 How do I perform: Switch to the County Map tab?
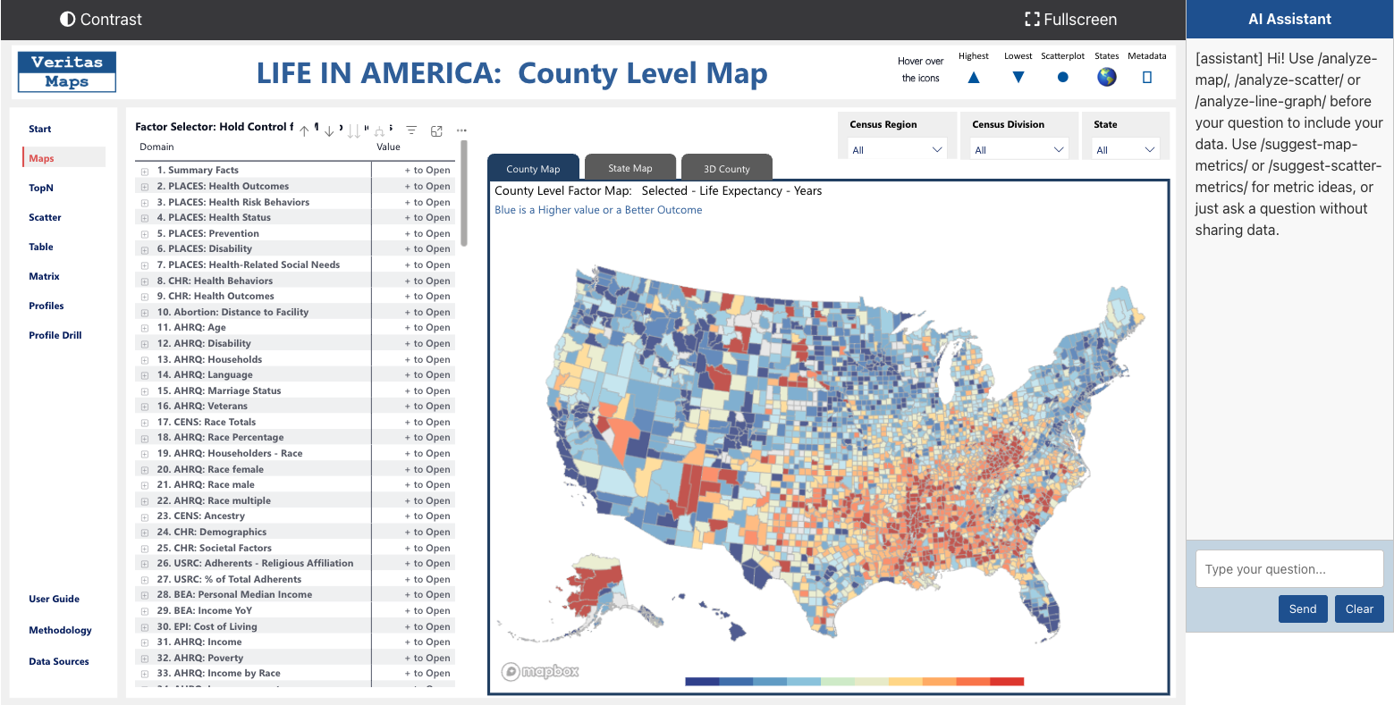533,168
